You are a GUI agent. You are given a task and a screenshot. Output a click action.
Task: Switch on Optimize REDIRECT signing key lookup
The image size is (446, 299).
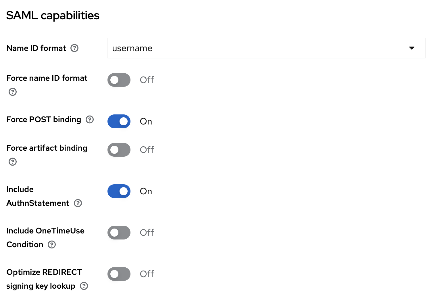pyautogui.click(x=119, y=274)
